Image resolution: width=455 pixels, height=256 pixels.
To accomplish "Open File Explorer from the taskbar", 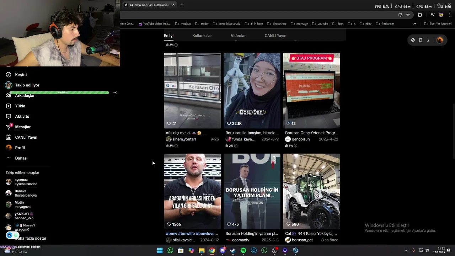I will click(202, 251).
